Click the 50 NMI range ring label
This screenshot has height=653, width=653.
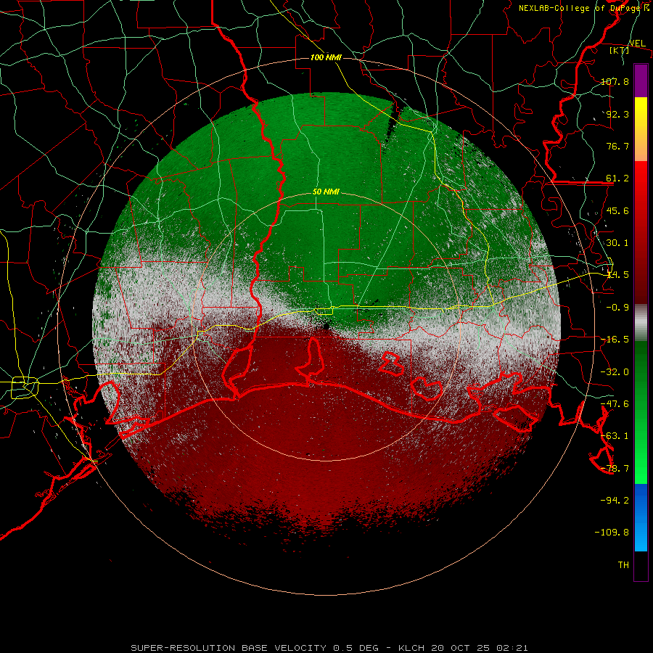[326, 192]
